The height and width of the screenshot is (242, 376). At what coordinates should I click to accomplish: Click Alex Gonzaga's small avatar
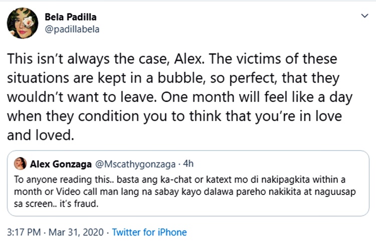[21, 163]
